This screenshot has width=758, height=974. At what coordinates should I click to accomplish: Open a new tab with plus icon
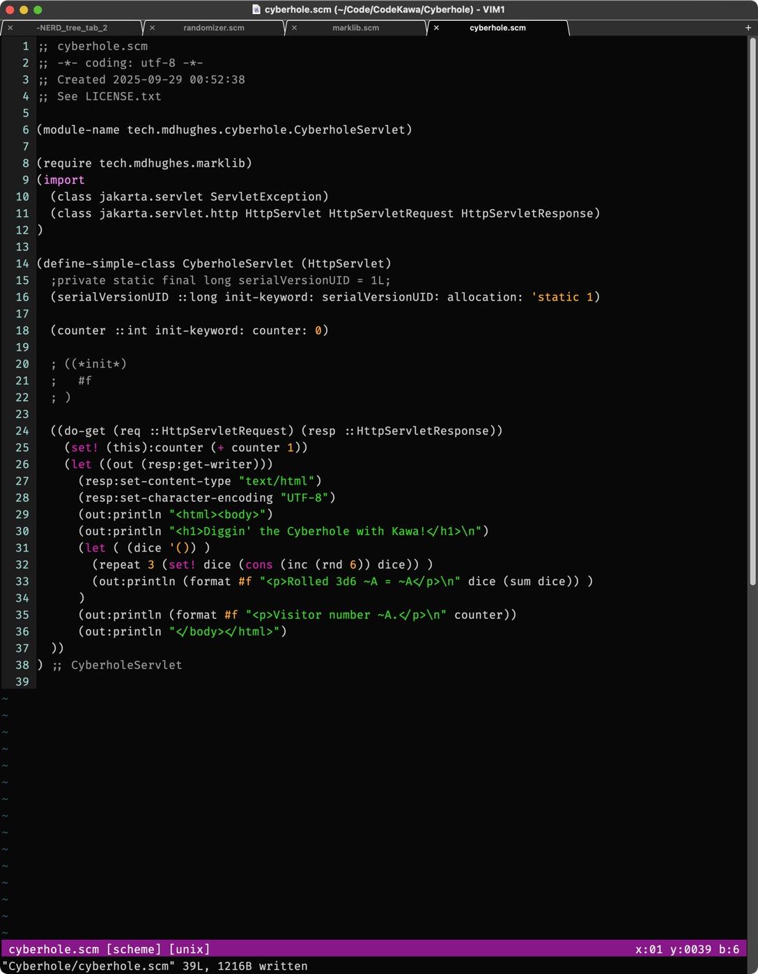point(748,28)
